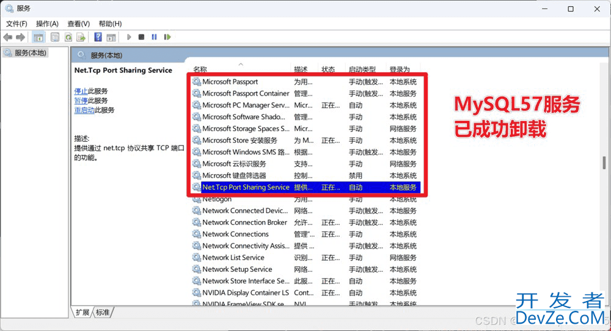
Task: Click gear icon beside Microsoft Store 安装服务
Action: pos(197,140)
